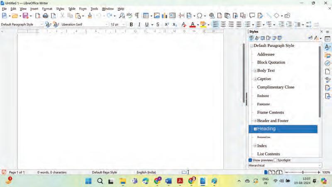Open the 12 pt font size dropdown
This screenshot has width=332, height=187.
coord(123,25)
